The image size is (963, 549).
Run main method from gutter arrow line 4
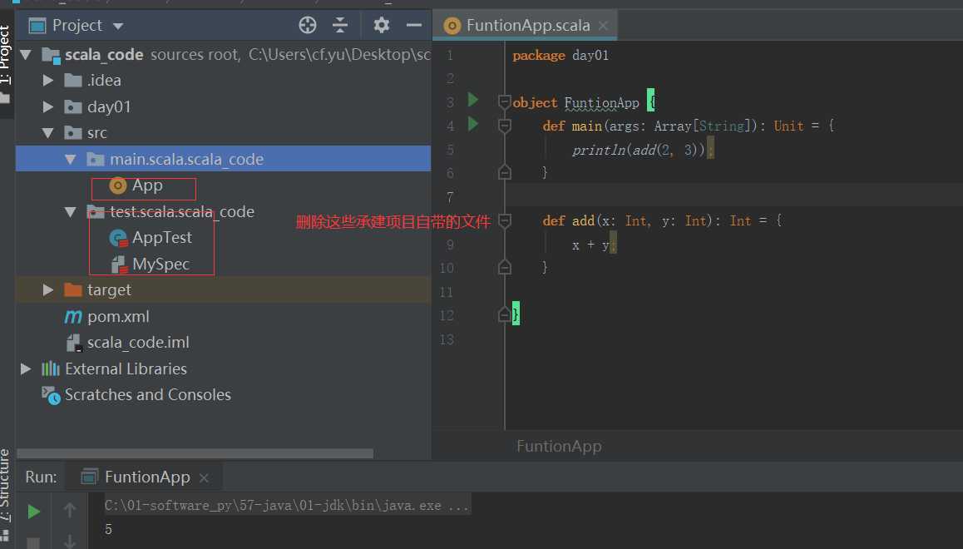tap(473, 124)
